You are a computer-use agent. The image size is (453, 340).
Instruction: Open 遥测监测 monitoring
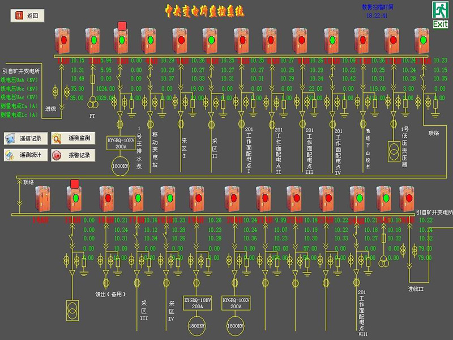73,138
